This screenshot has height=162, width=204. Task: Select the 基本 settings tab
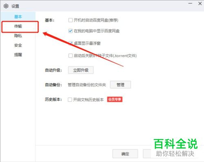click(18, 17)
